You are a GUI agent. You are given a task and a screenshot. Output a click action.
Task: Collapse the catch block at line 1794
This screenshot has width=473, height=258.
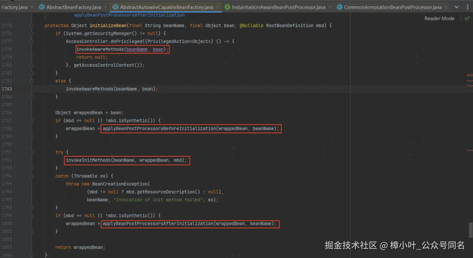(32, 176)
